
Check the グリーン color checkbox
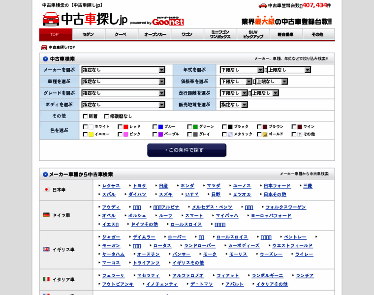point(189,127)
